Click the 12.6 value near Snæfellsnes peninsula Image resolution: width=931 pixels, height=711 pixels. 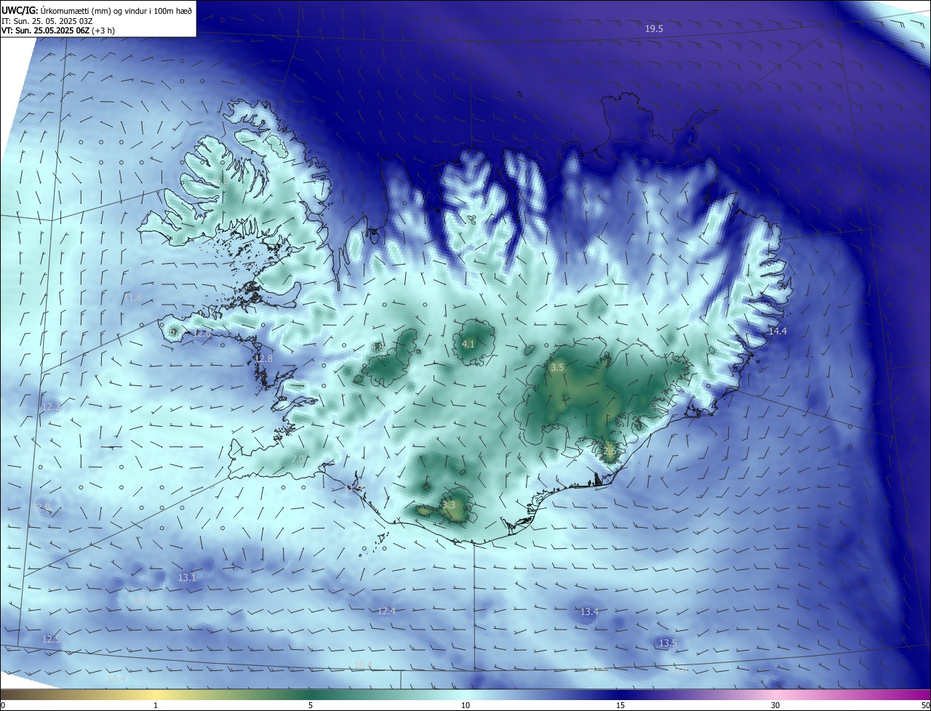(202, 333)
